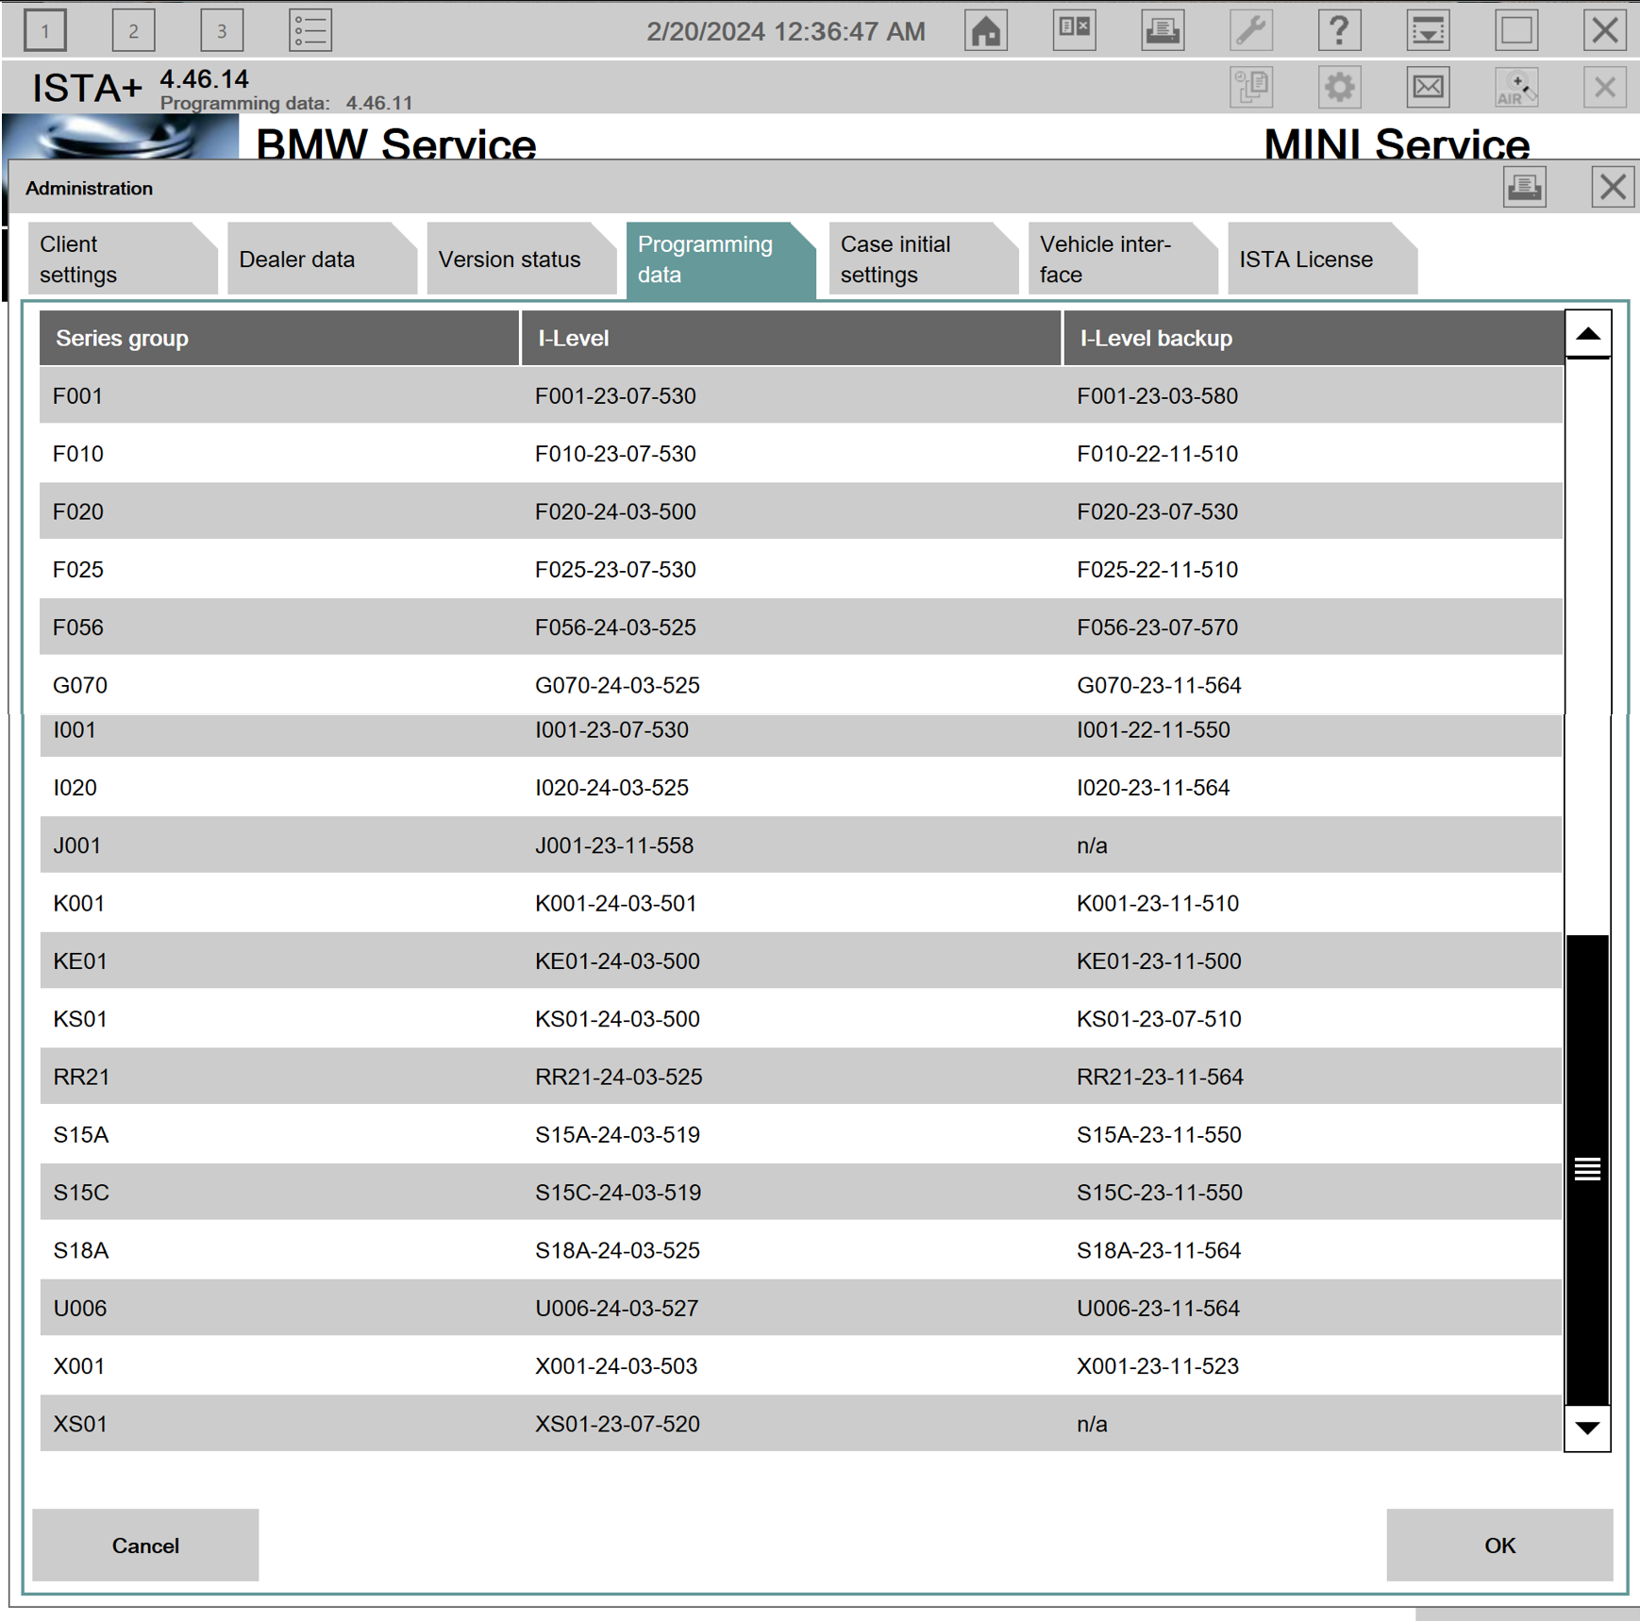Click the gear settings icon
Image resolution: width=1640 pixels, height=1621 pixels.
(x=1339, y=88)
